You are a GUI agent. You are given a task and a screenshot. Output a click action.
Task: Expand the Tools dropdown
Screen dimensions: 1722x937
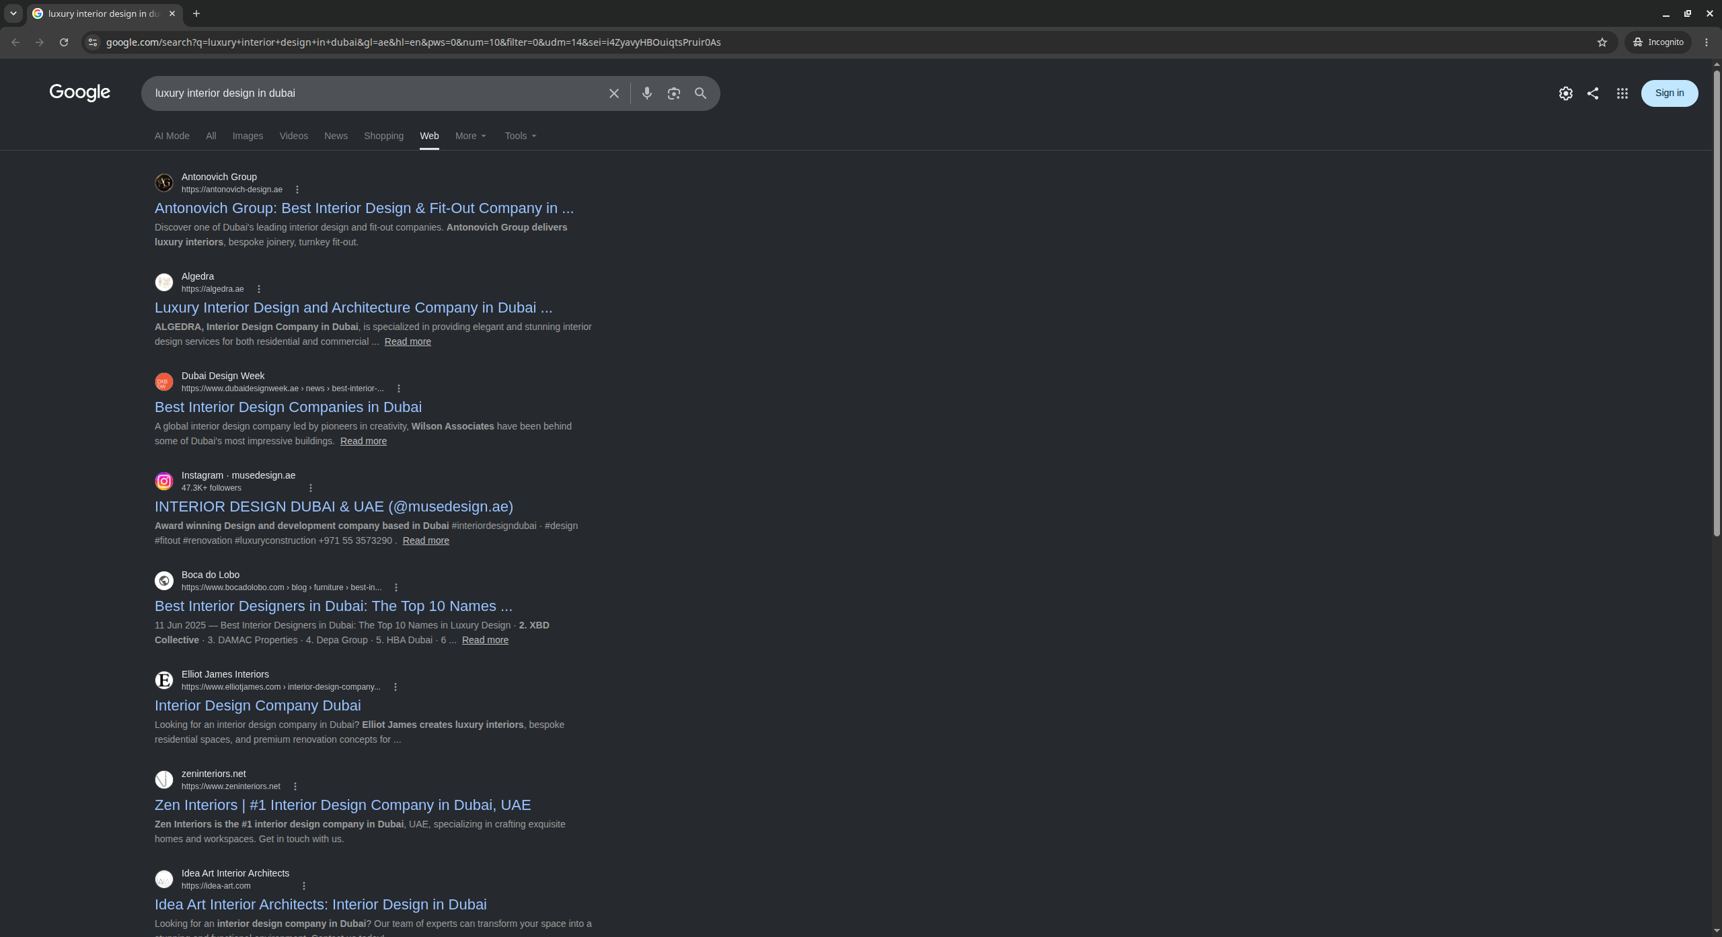click(521, 136)
